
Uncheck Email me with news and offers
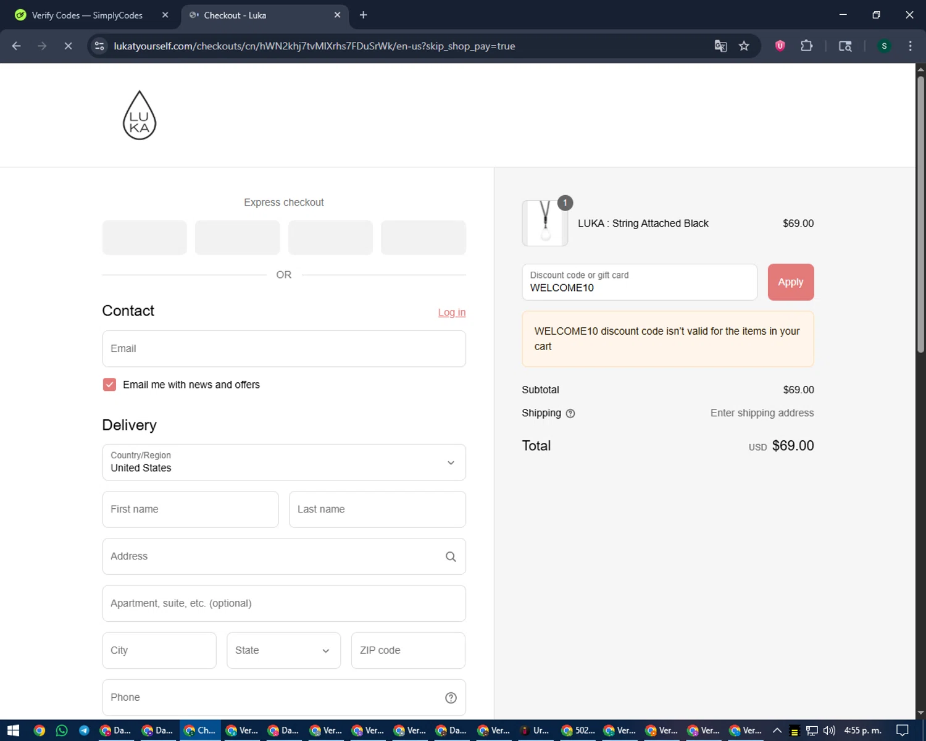pyautogui.click(x=109, y=385)
